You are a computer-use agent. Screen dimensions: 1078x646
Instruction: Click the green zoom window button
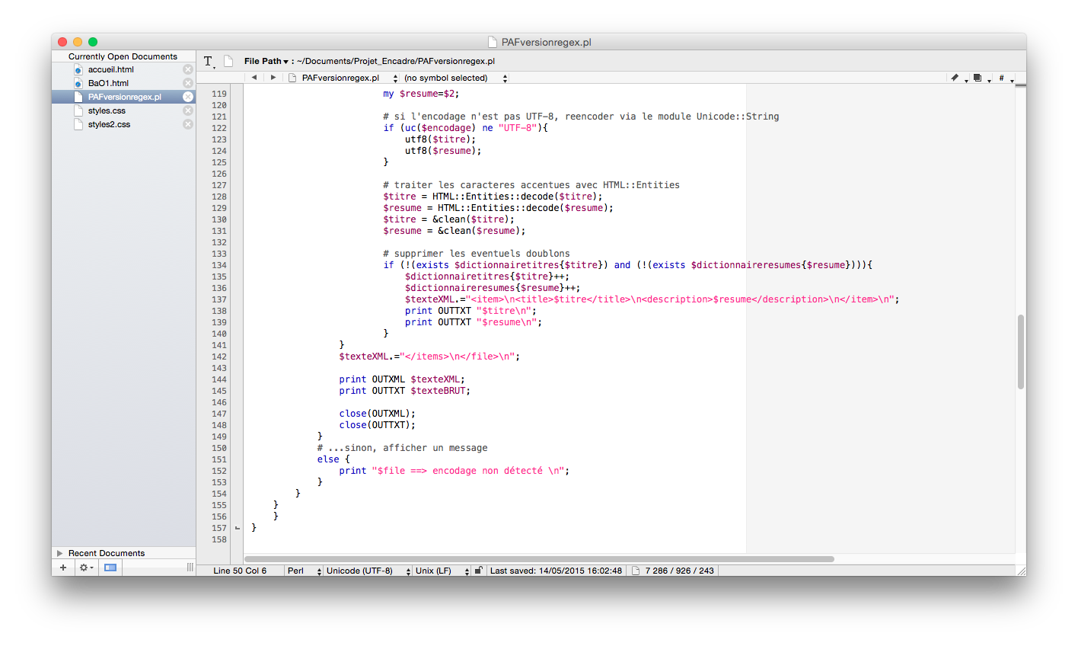pyautogui.click(x=93, y=42)
